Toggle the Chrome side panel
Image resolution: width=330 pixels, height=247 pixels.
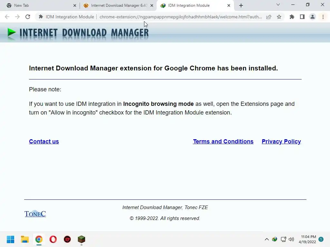pos(302,17)
